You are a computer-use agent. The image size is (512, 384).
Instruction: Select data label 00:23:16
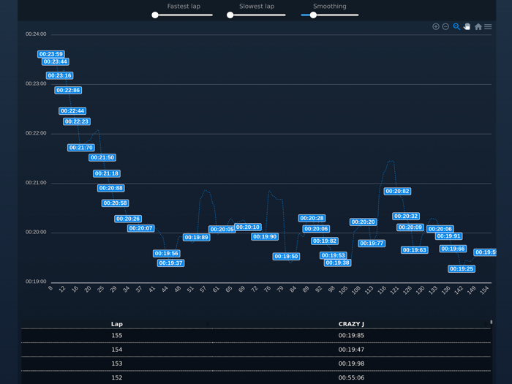click(59, 76)
